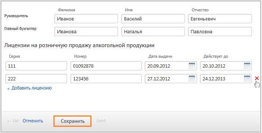Click Добавить лицензию link

(31, 88)
